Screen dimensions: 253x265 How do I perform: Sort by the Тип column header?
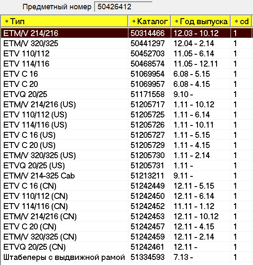[64, 22]
